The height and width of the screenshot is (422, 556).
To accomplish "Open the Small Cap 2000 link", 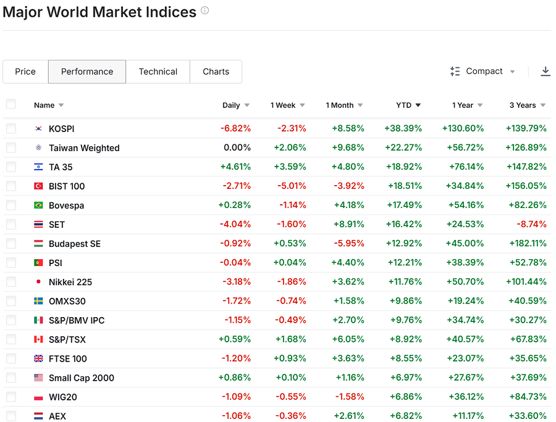I will point(81,378).
